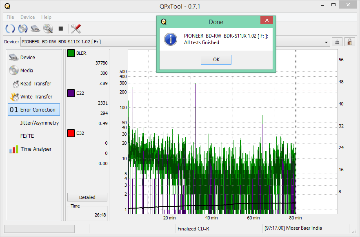The height and width of the screenshot is (237, 360).
Task: Click the Q icon in Done dialog title
Action: (163, 22)
